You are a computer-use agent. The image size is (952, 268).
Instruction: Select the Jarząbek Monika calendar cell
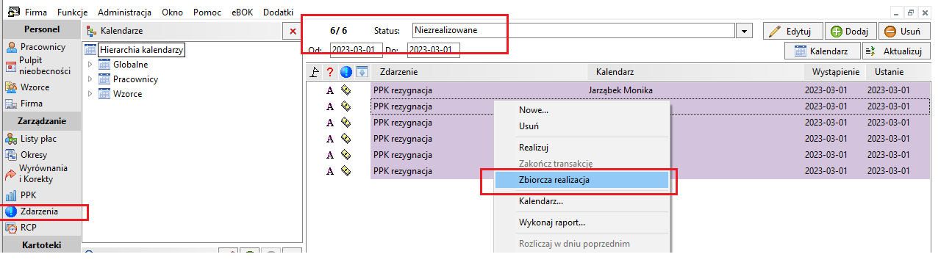click(x=620, y=90)
